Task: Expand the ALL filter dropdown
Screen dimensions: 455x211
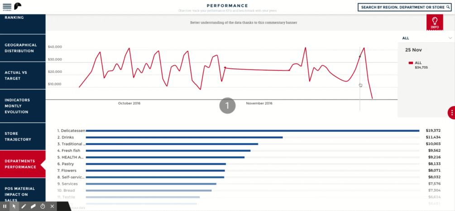Action: click(x=450, y=38)
